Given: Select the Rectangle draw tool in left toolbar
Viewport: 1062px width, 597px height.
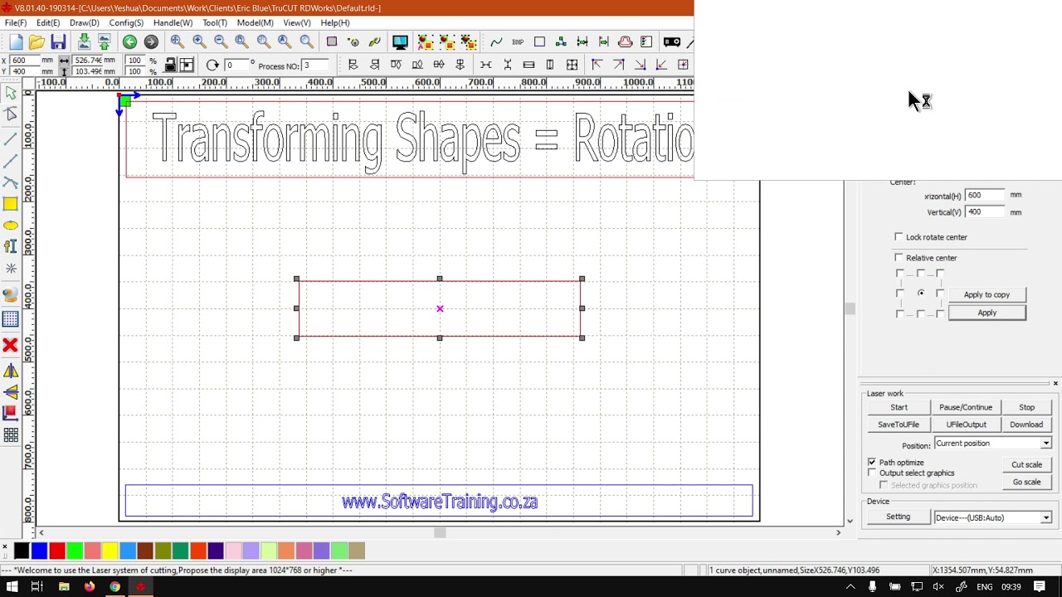Looking at the screenshot, I should tap(11, 204).
